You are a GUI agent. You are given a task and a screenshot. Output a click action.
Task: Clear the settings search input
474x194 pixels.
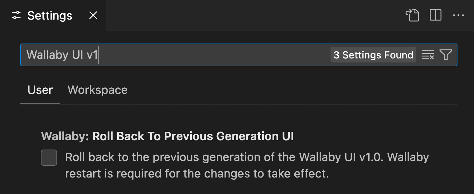coord(428,55)
